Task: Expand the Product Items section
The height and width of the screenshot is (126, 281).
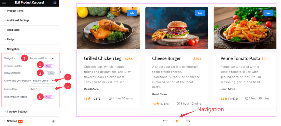Action: pos(29,11)
